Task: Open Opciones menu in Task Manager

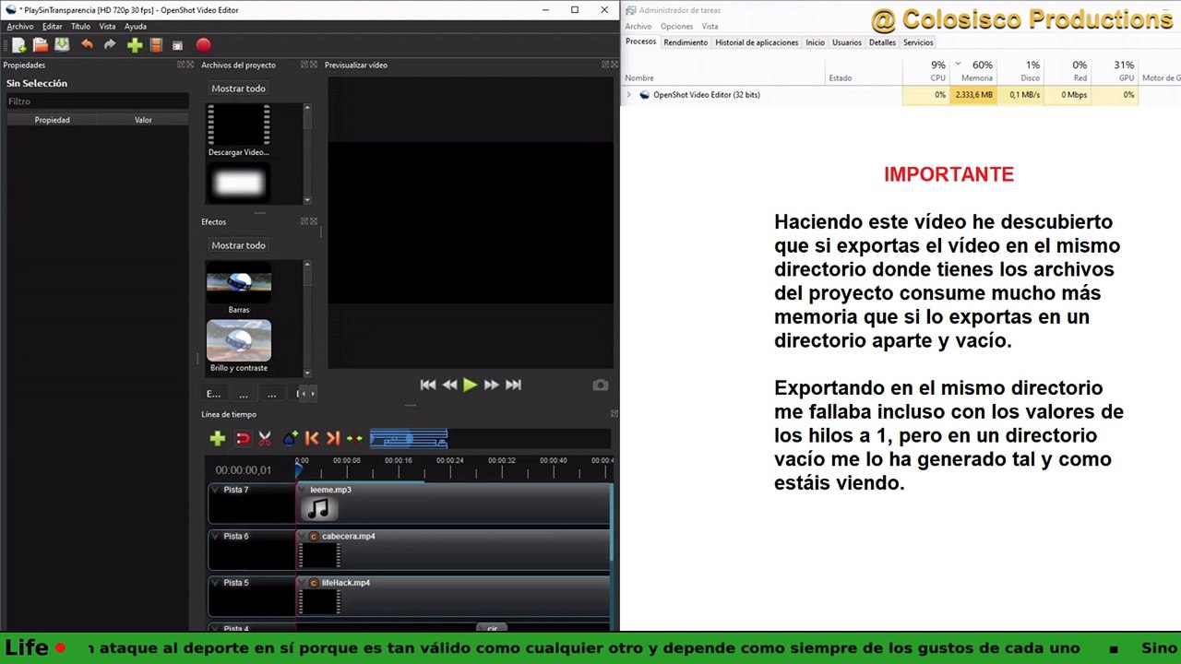Action: pos(676,27)
